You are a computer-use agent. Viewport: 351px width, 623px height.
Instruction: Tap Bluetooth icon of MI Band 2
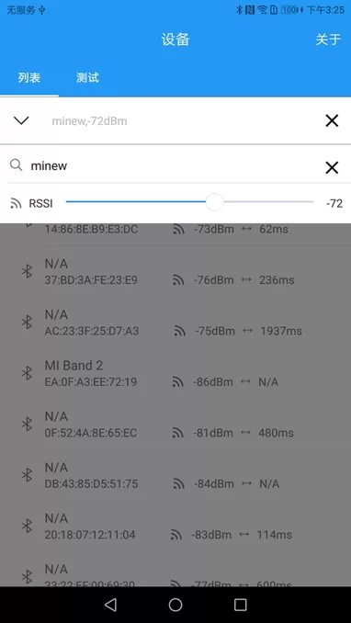[x=27, y=373]
